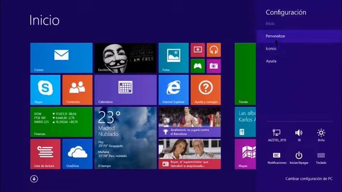This screenshot has width=342, height=192.
Task: Open the Notificaciones icon
Action: tap(277, 158)
